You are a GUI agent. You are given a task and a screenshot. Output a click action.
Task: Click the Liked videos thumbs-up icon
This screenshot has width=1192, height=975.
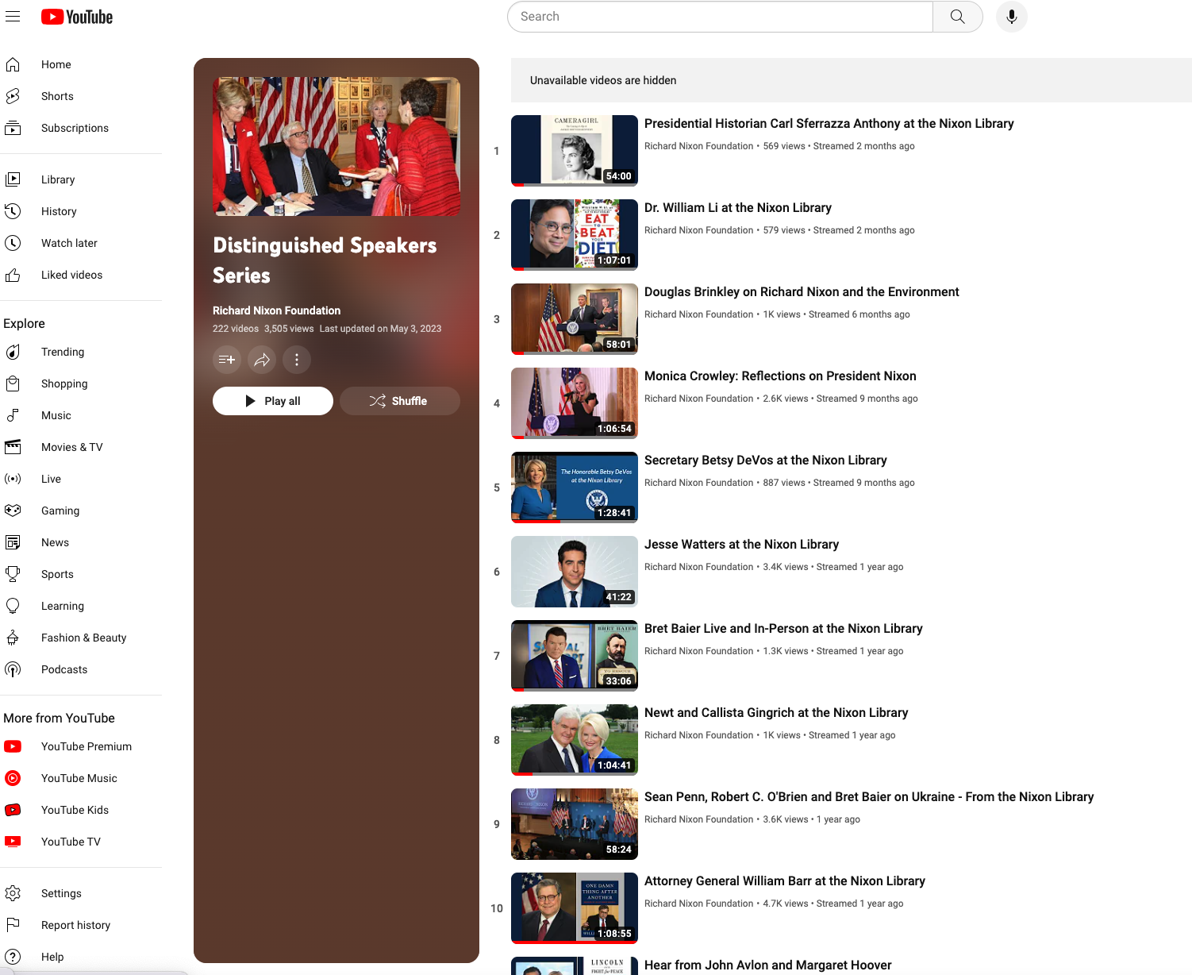coord(13,275)
